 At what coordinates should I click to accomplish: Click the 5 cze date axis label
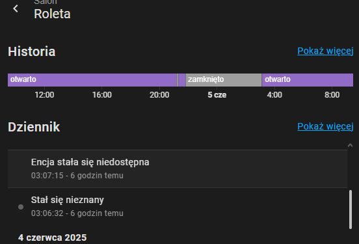coord(217,95)
